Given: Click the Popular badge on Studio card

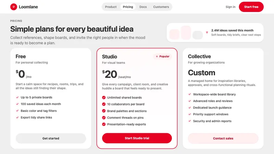Looking at the screenshot, I should tap(162, 56).
